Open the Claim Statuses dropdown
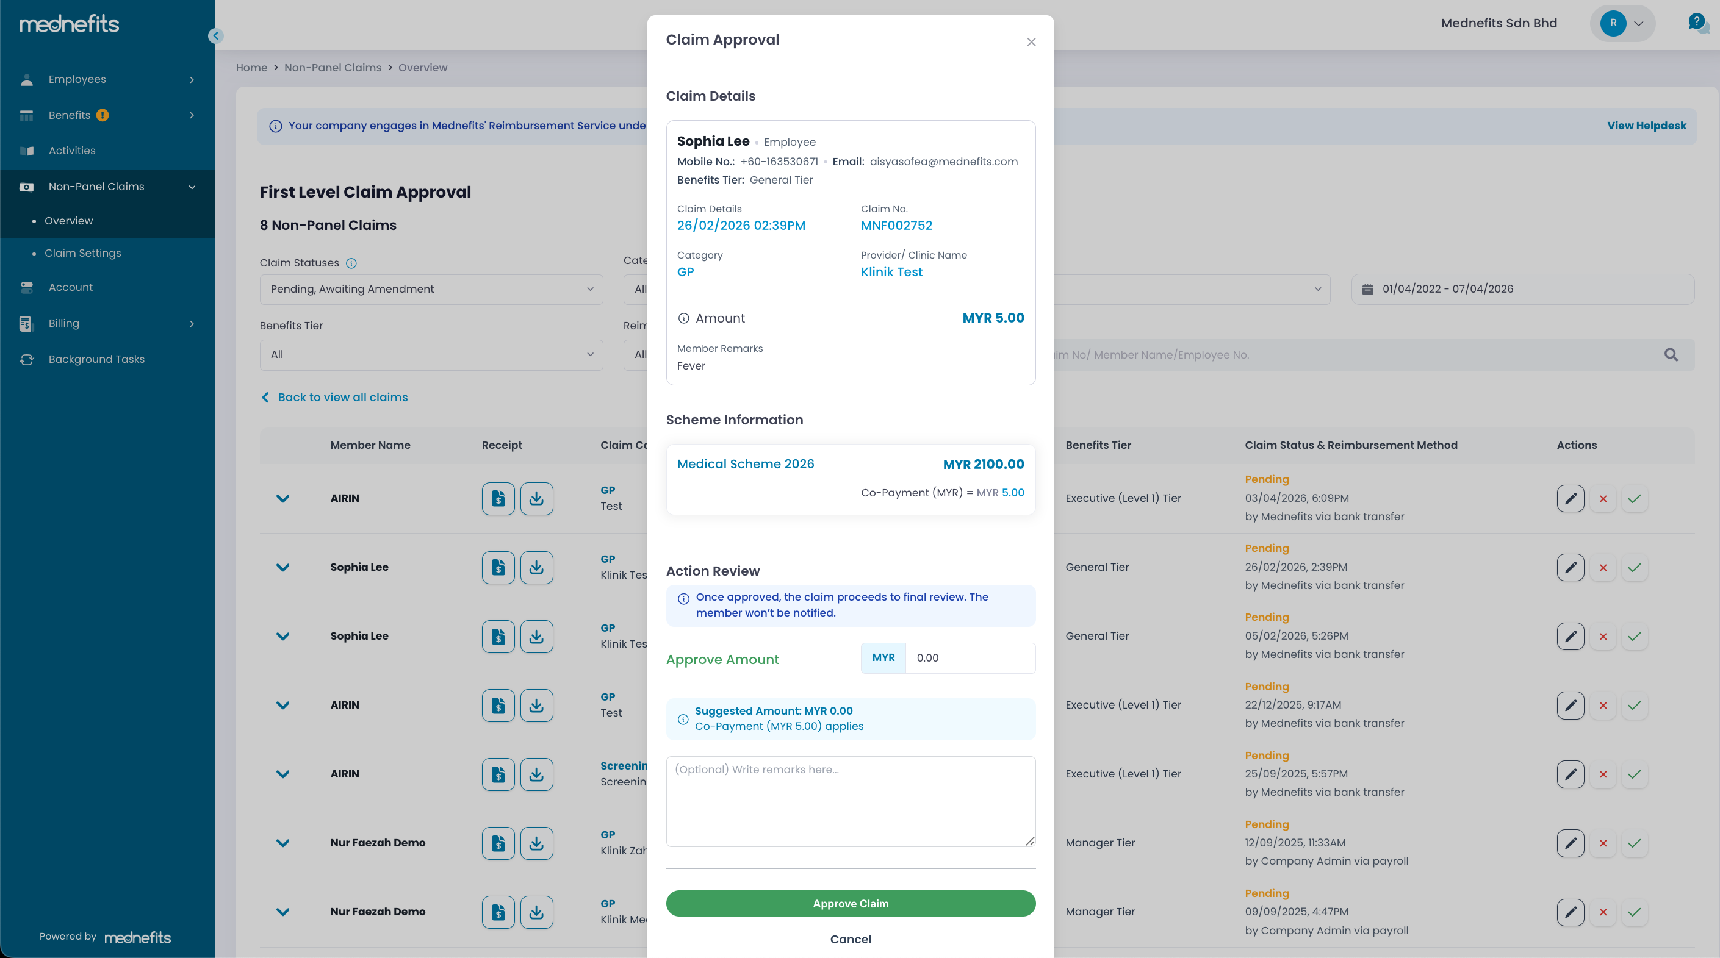This screenshot has width=1720, height=958. tap(431, 289)
